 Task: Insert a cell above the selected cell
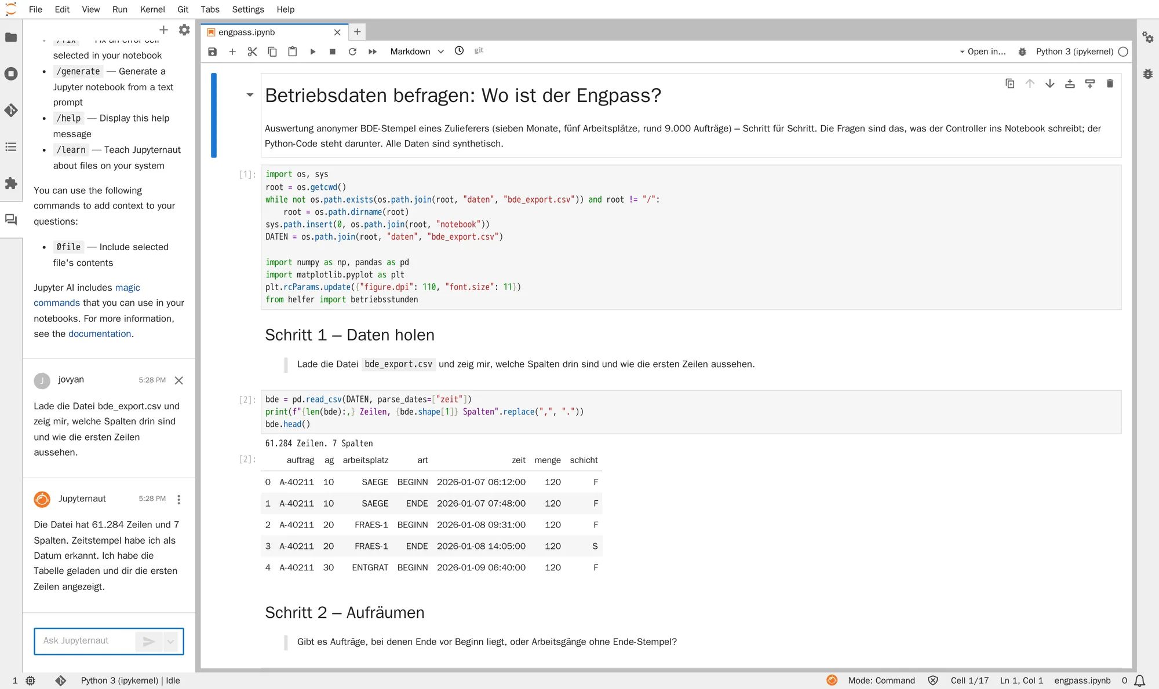[x=1070, y=84]
